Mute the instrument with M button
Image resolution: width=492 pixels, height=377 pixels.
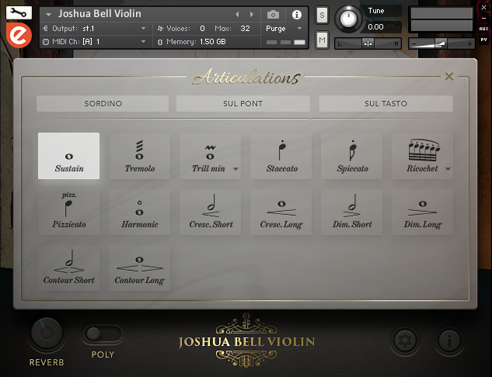pos(322,40)
